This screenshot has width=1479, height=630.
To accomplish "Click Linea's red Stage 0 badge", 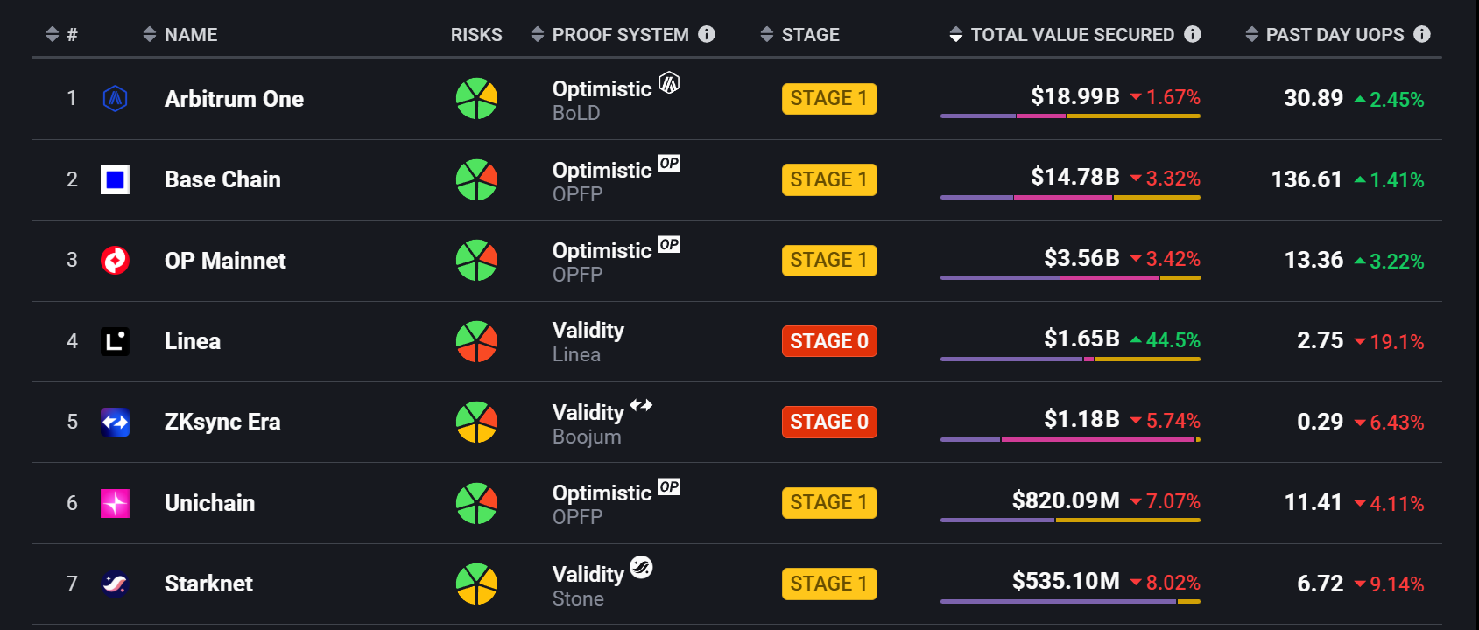I will click(x=828, y=341).
